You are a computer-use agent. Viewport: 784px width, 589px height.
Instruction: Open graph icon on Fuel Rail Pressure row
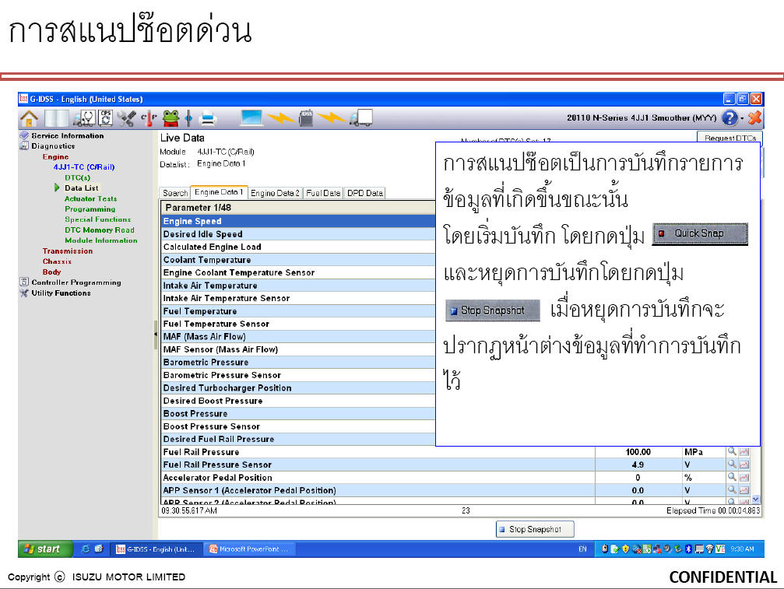pos(744,451)
